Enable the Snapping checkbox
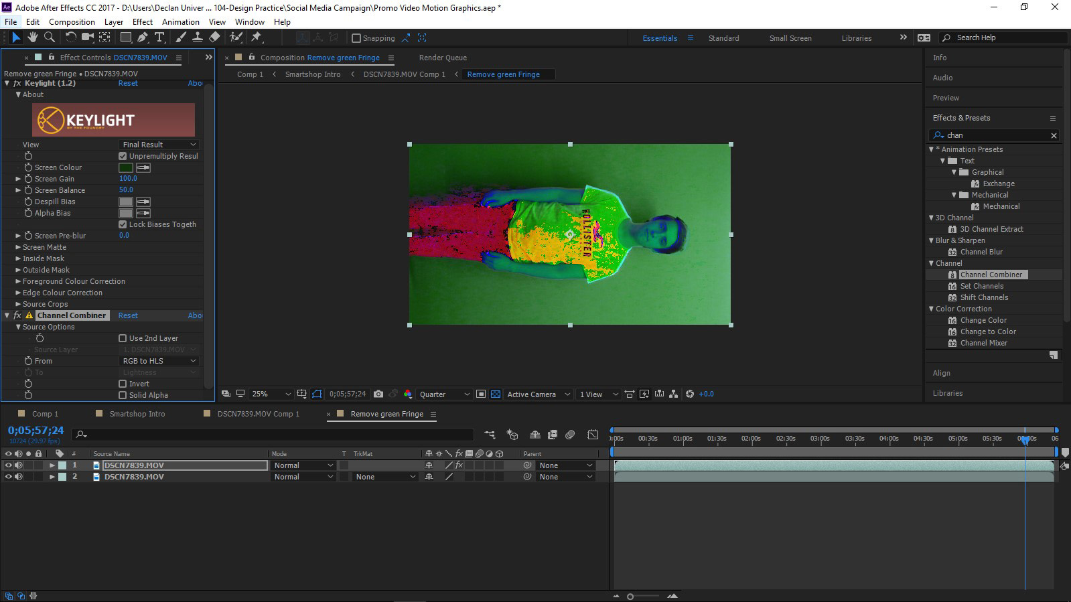This screenshot has width=1071, height=602. 356,38
